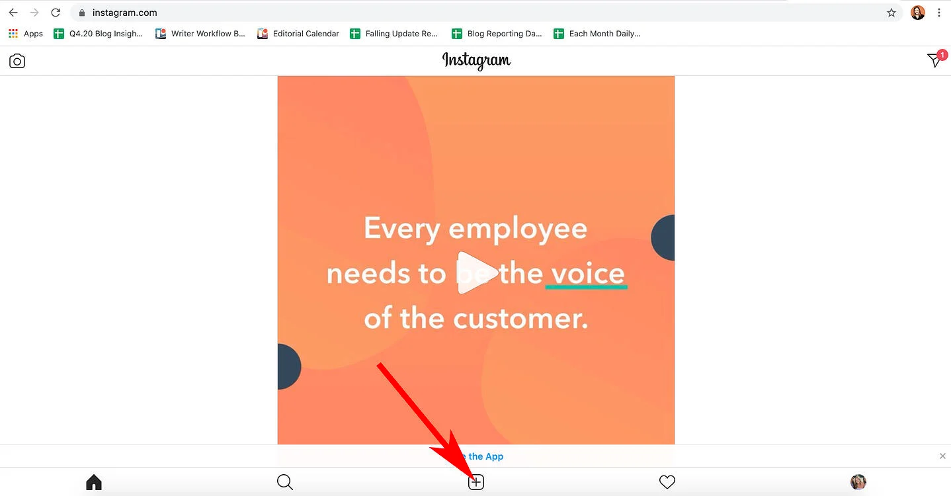Viewport: 951px width, 496px height.
Task: Open Q4.20 Blog Insights bookmark
Action: click(98, 34)
